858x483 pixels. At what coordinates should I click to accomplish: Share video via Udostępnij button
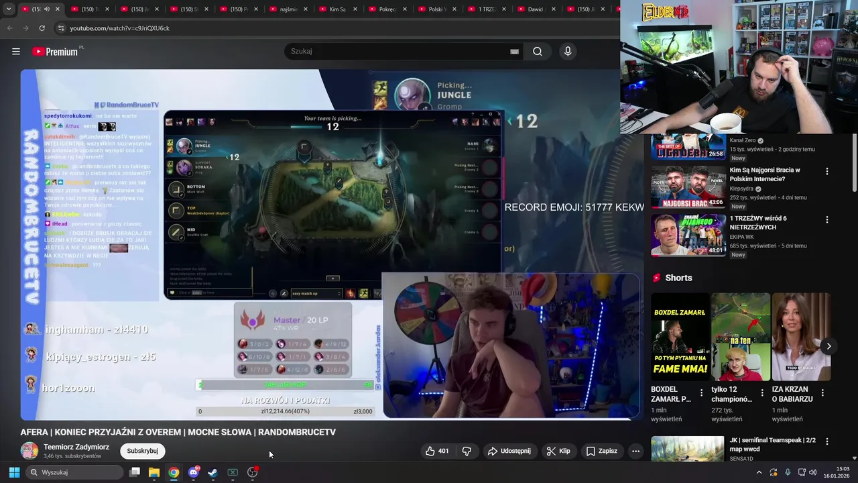tap(509, 451)
